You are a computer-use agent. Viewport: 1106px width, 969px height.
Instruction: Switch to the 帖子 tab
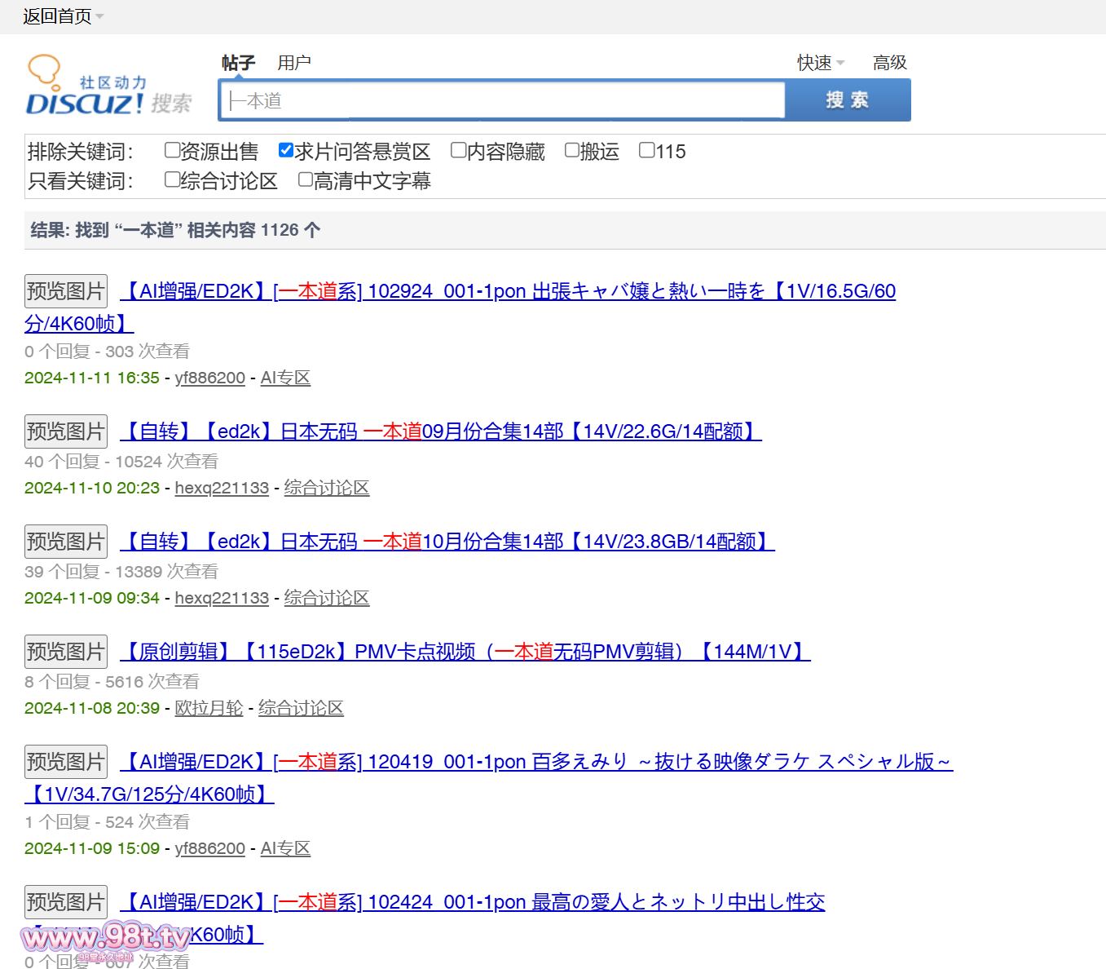point(238,63)
